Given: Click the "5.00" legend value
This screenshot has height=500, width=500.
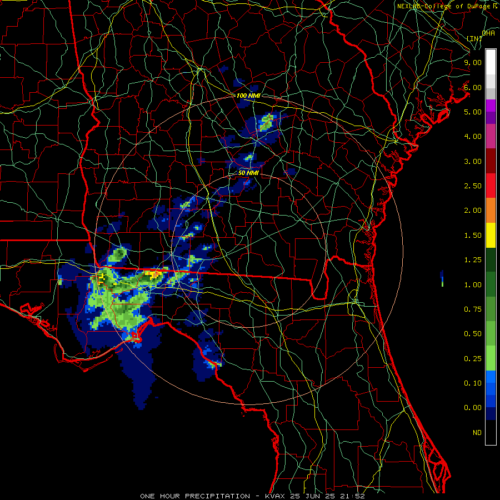Looking at the screenshot, I should [x=473, y=112].
